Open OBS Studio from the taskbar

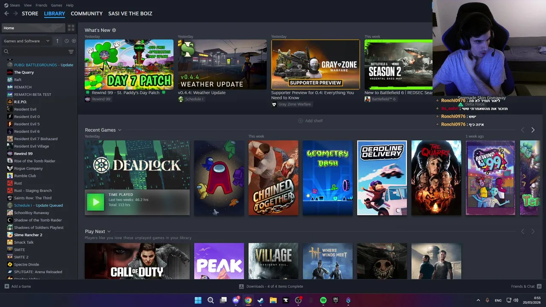click(x=298, y=300)
